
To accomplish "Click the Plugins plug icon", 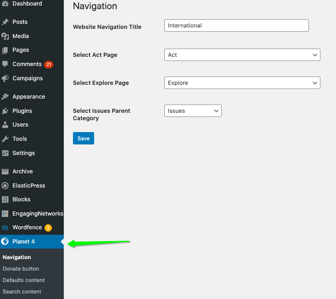I will [x=5, y=111].
